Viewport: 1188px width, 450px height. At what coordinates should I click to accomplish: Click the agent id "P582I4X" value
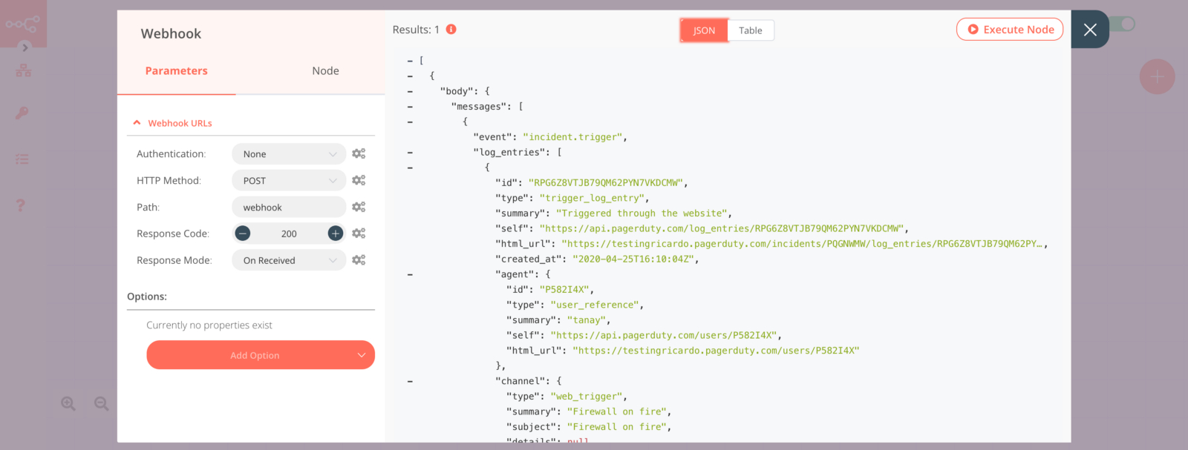pos(566,290)
